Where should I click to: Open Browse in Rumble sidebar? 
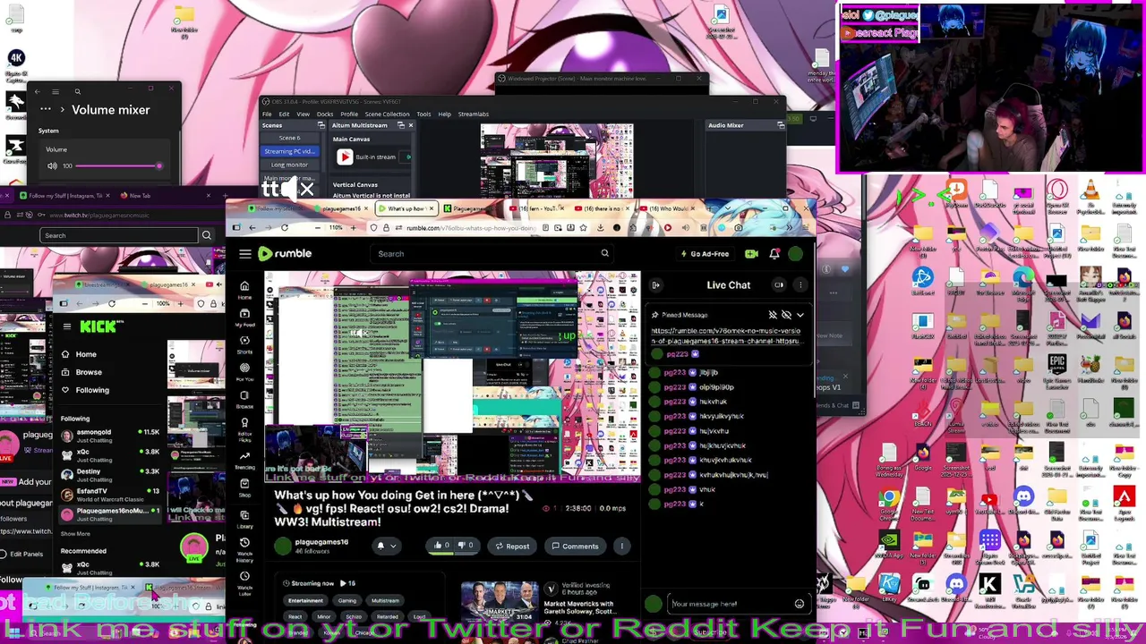244,399
